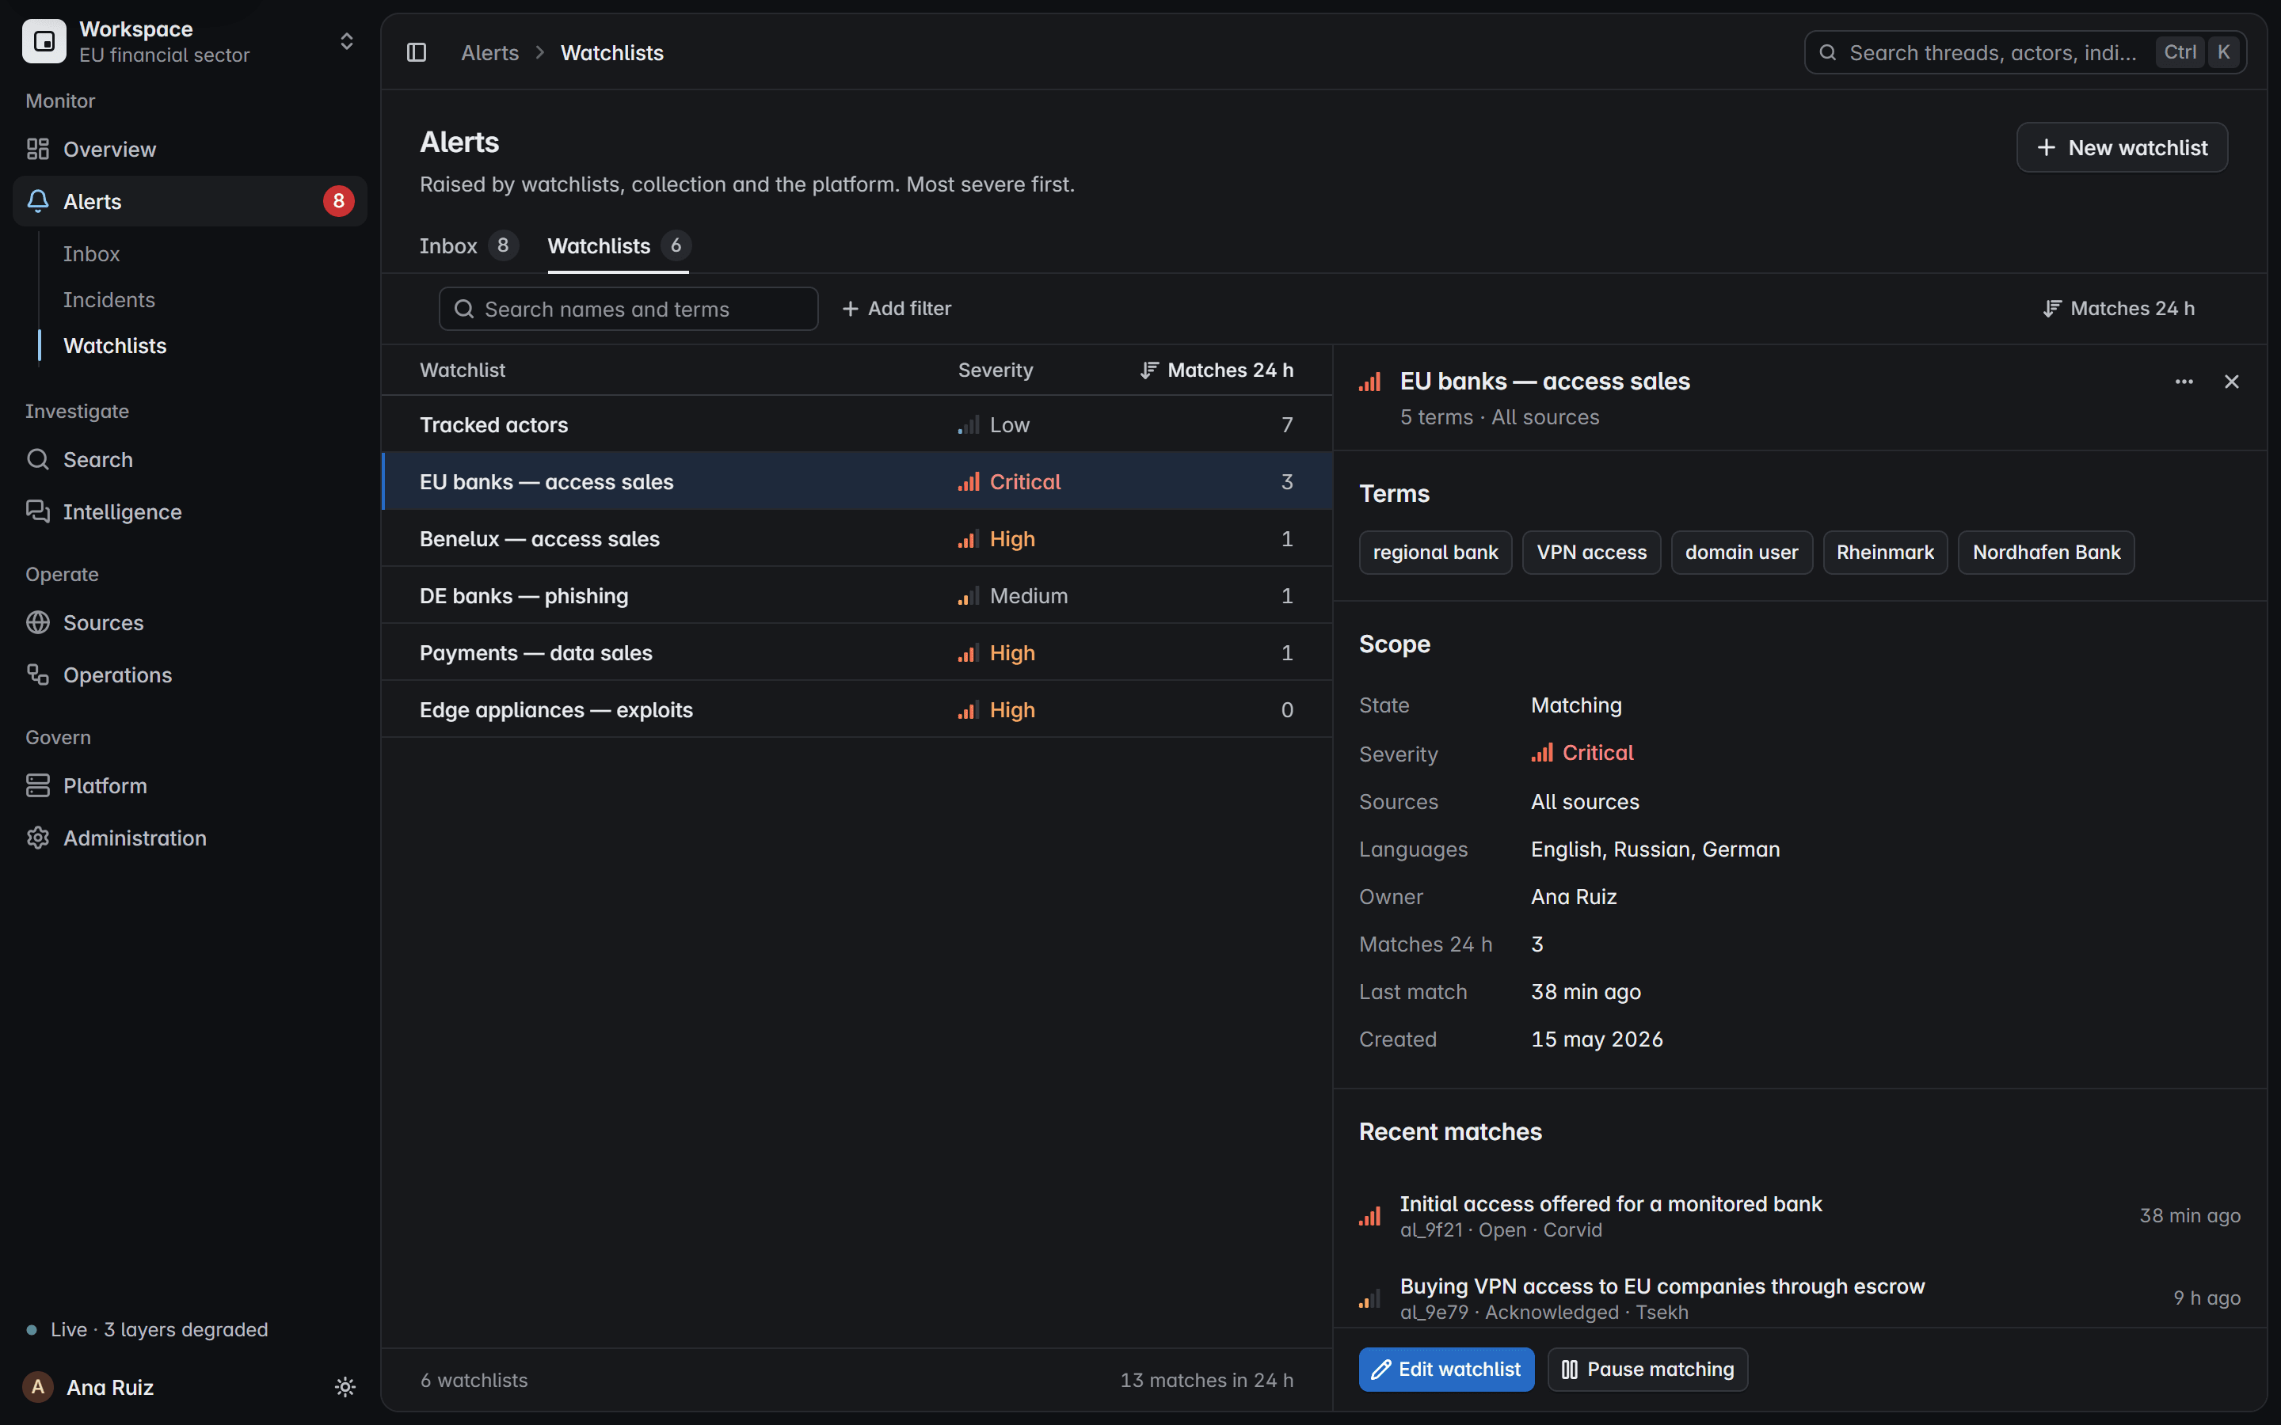Click Alerts breadcrumb link
Image resolution: width=2281 pixels, height=1425 pixels.
click(x=490, y=53)
